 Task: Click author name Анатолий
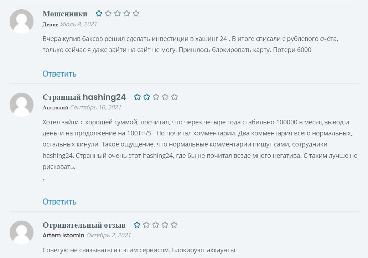click(x=55, y=108)
